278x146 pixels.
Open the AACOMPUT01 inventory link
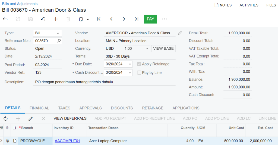67,141
